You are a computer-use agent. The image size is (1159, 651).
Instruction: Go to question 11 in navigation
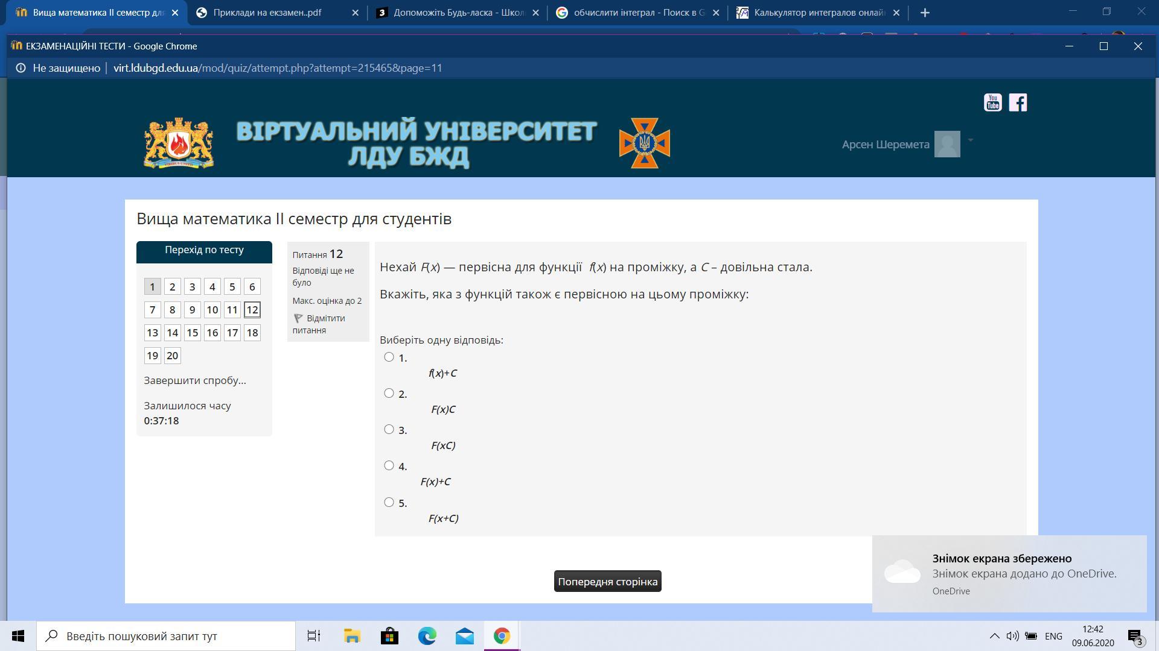click(232, 310)
